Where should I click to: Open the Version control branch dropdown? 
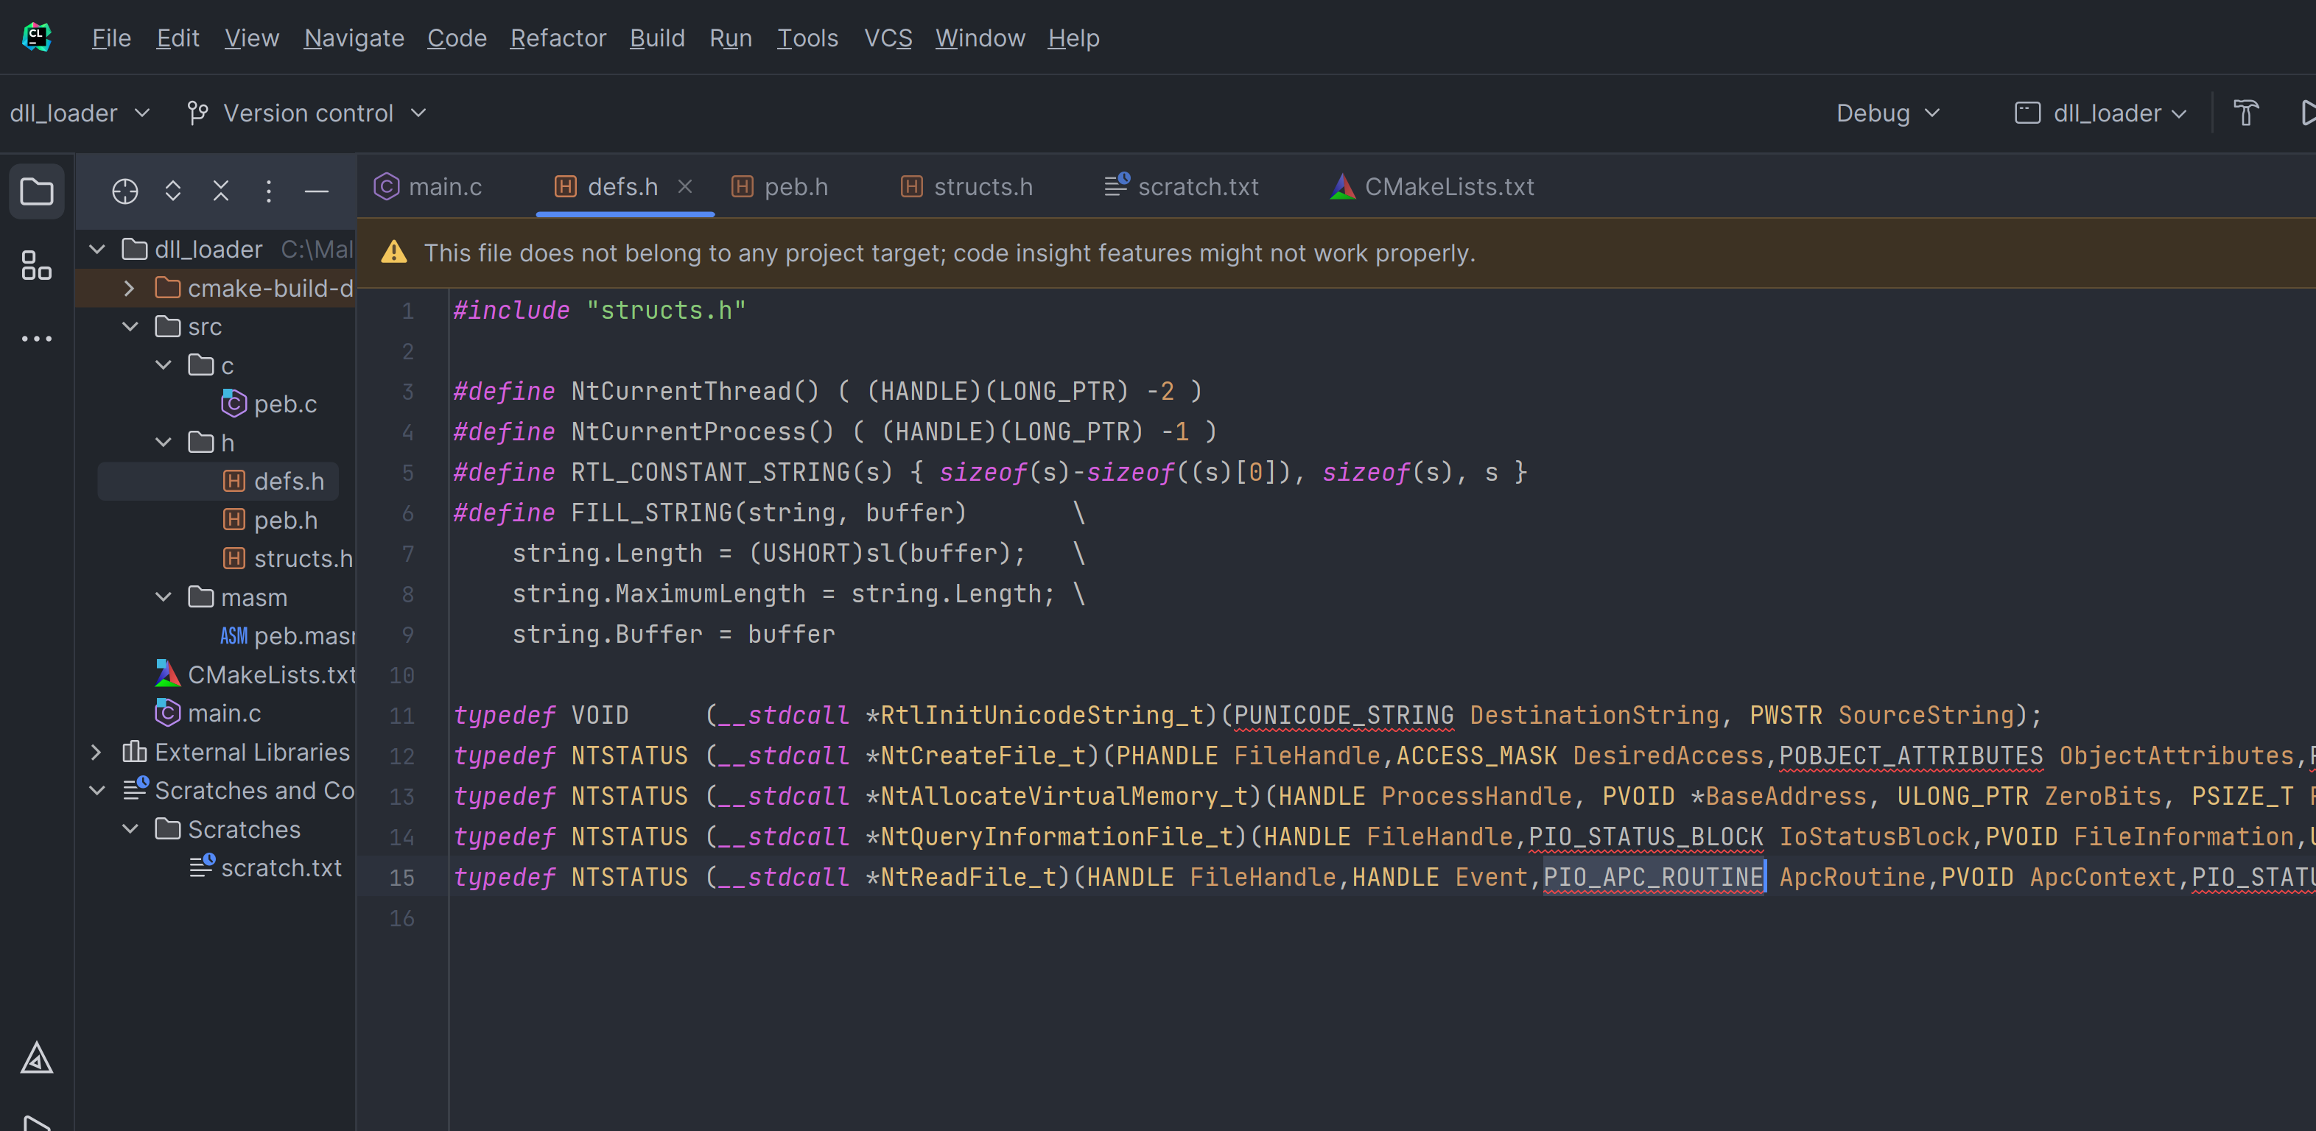(x=306, y=113)
